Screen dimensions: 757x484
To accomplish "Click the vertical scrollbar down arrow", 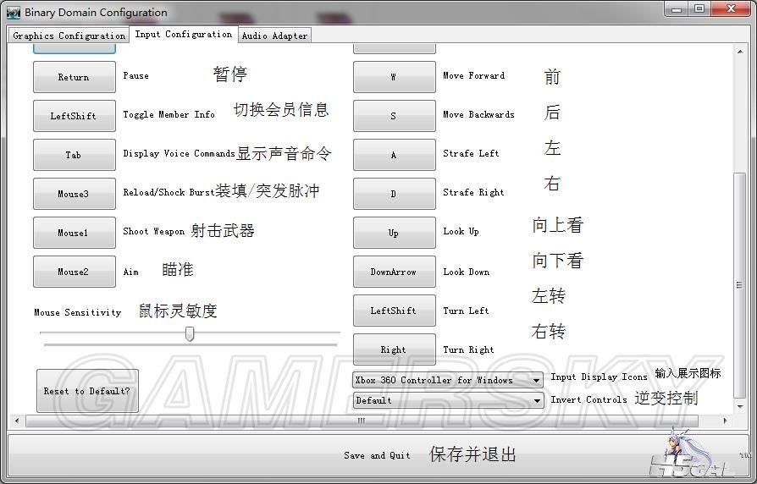I will coord(740,406).
